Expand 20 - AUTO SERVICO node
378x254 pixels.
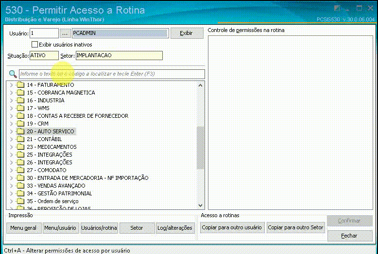point(11,131)
